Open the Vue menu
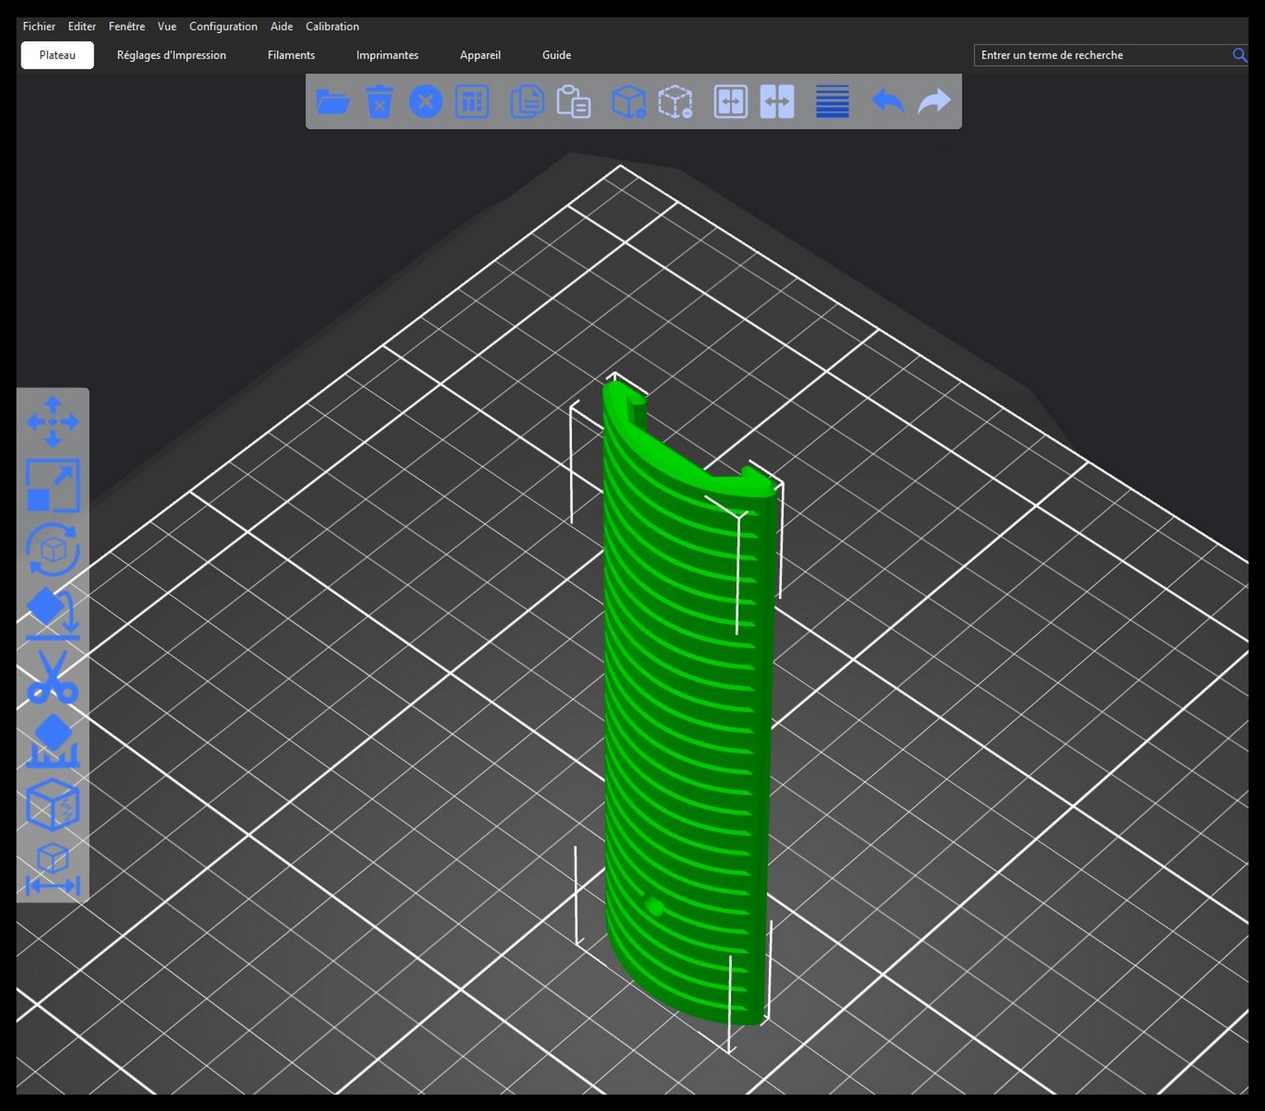 [167, 26]
